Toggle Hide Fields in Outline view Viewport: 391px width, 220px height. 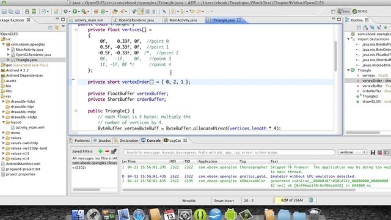pyautogui.click(x=372, y=28)
